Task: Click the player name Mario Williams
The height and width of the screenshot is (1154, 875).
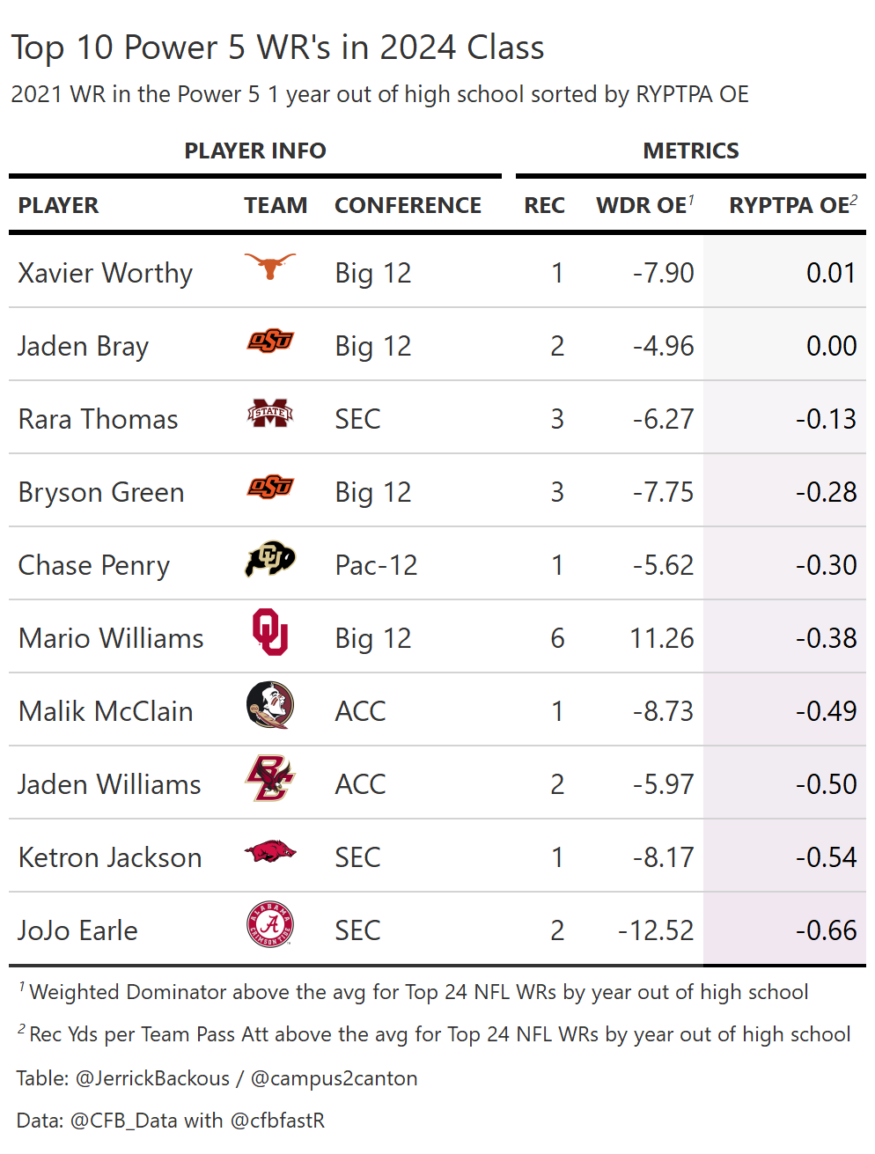Action: point(111,638)
